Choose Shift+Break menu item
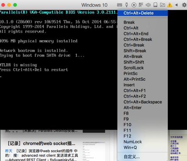Image resolution: width=187 pixels, height=161 pixels. click(143, 51)
